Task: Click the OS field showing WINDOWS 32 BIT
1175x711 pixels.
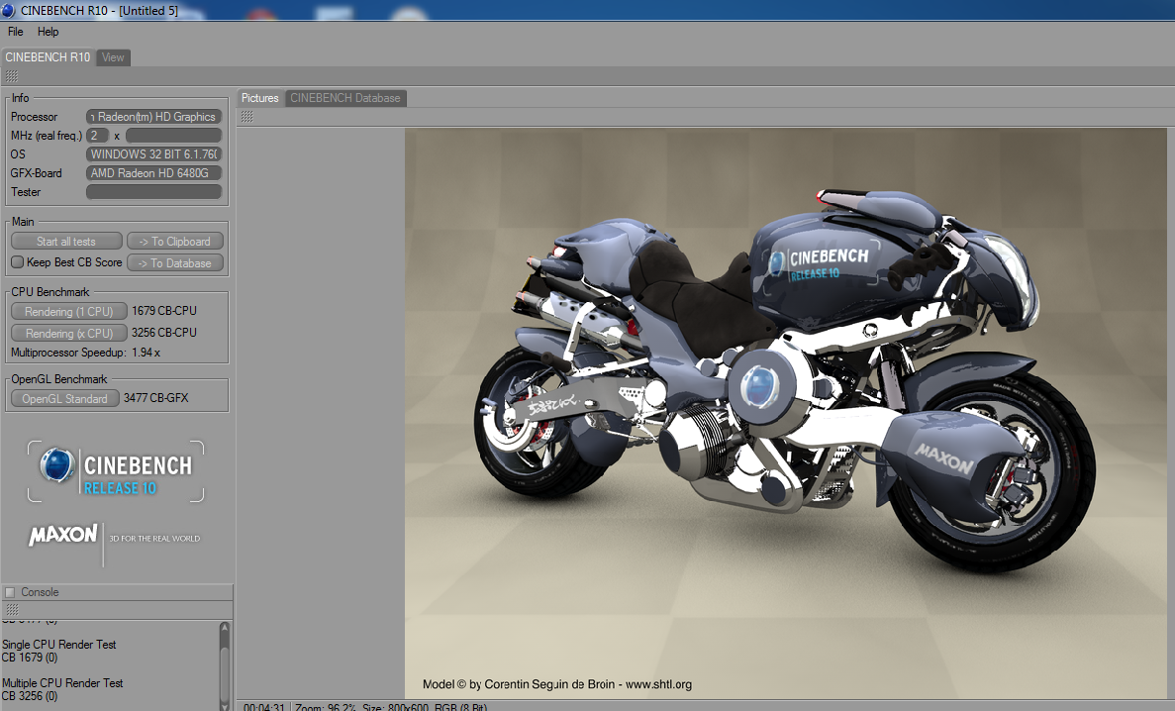Action: pyautogui.click(x=153, y=153)
